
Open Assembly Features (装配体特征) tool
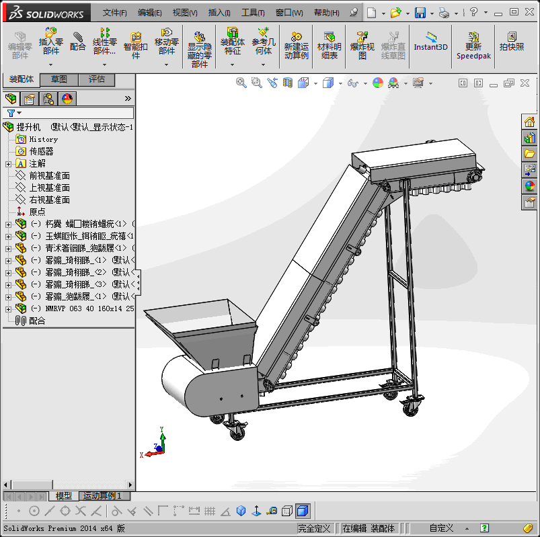[233, 41]
